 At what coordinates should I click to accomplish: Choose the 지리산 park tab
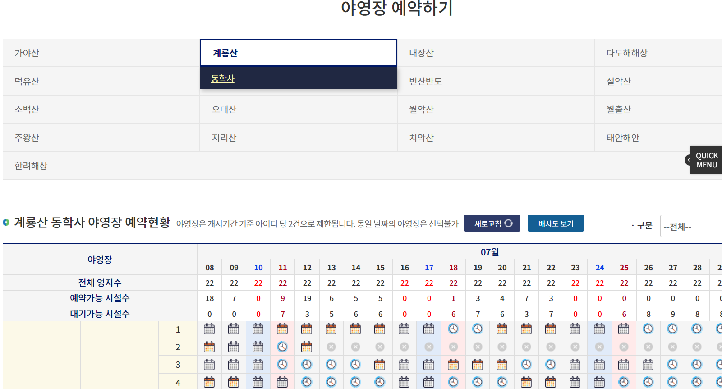[x=299, y=138]
